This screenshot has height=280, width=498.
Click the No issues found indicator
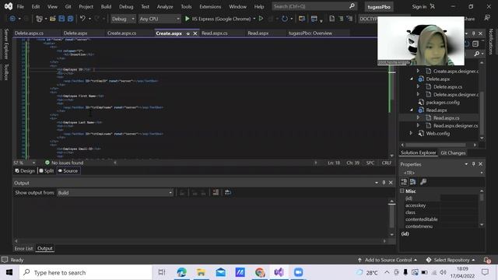click(64, 163)
